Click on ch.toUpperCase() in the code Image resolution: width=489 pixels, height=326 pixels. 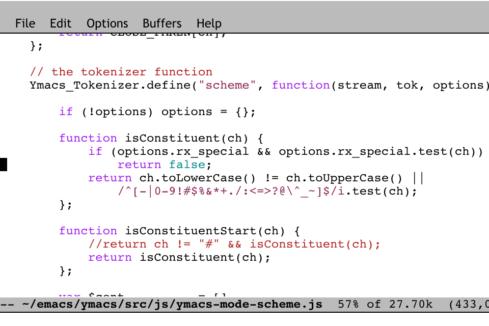coord(345,178)
